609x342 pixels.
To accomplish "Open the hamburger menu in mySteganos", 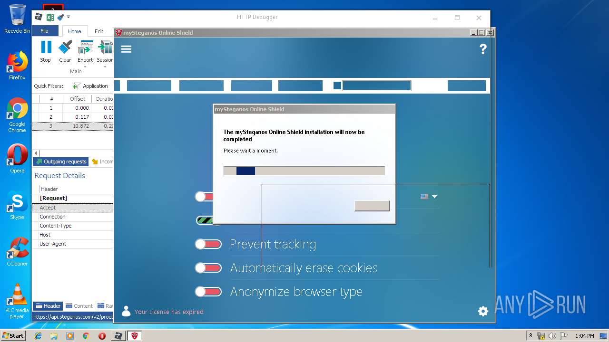I will tap(126, 49).
